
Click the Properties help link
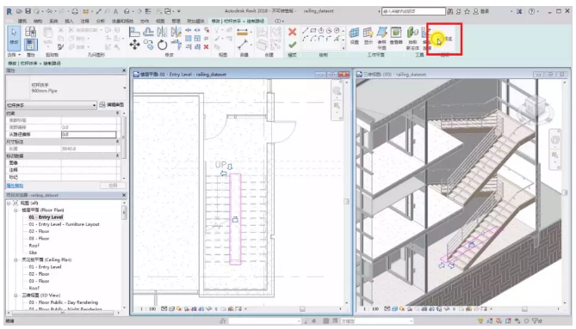pos(15,186)
